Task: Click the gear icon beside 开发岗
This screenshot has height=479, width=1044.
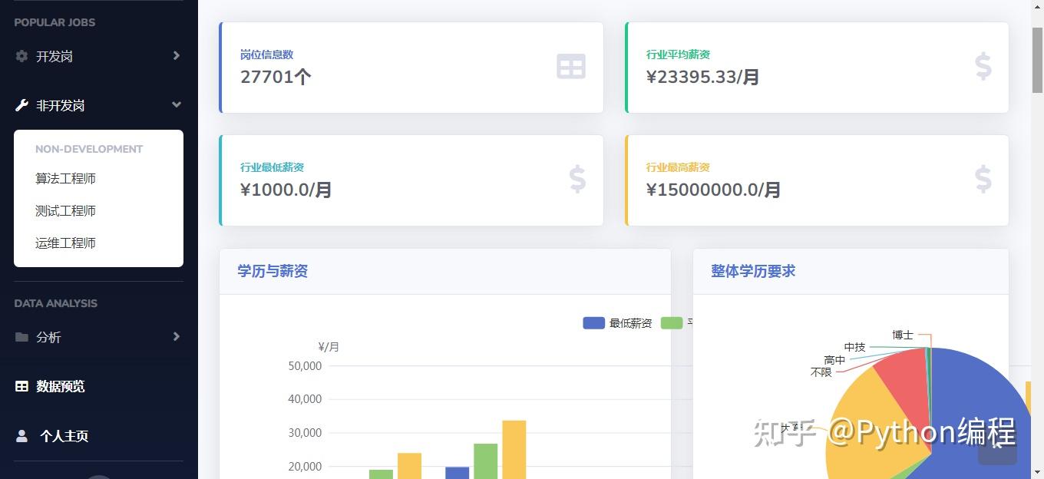Action: click(21, 56)
